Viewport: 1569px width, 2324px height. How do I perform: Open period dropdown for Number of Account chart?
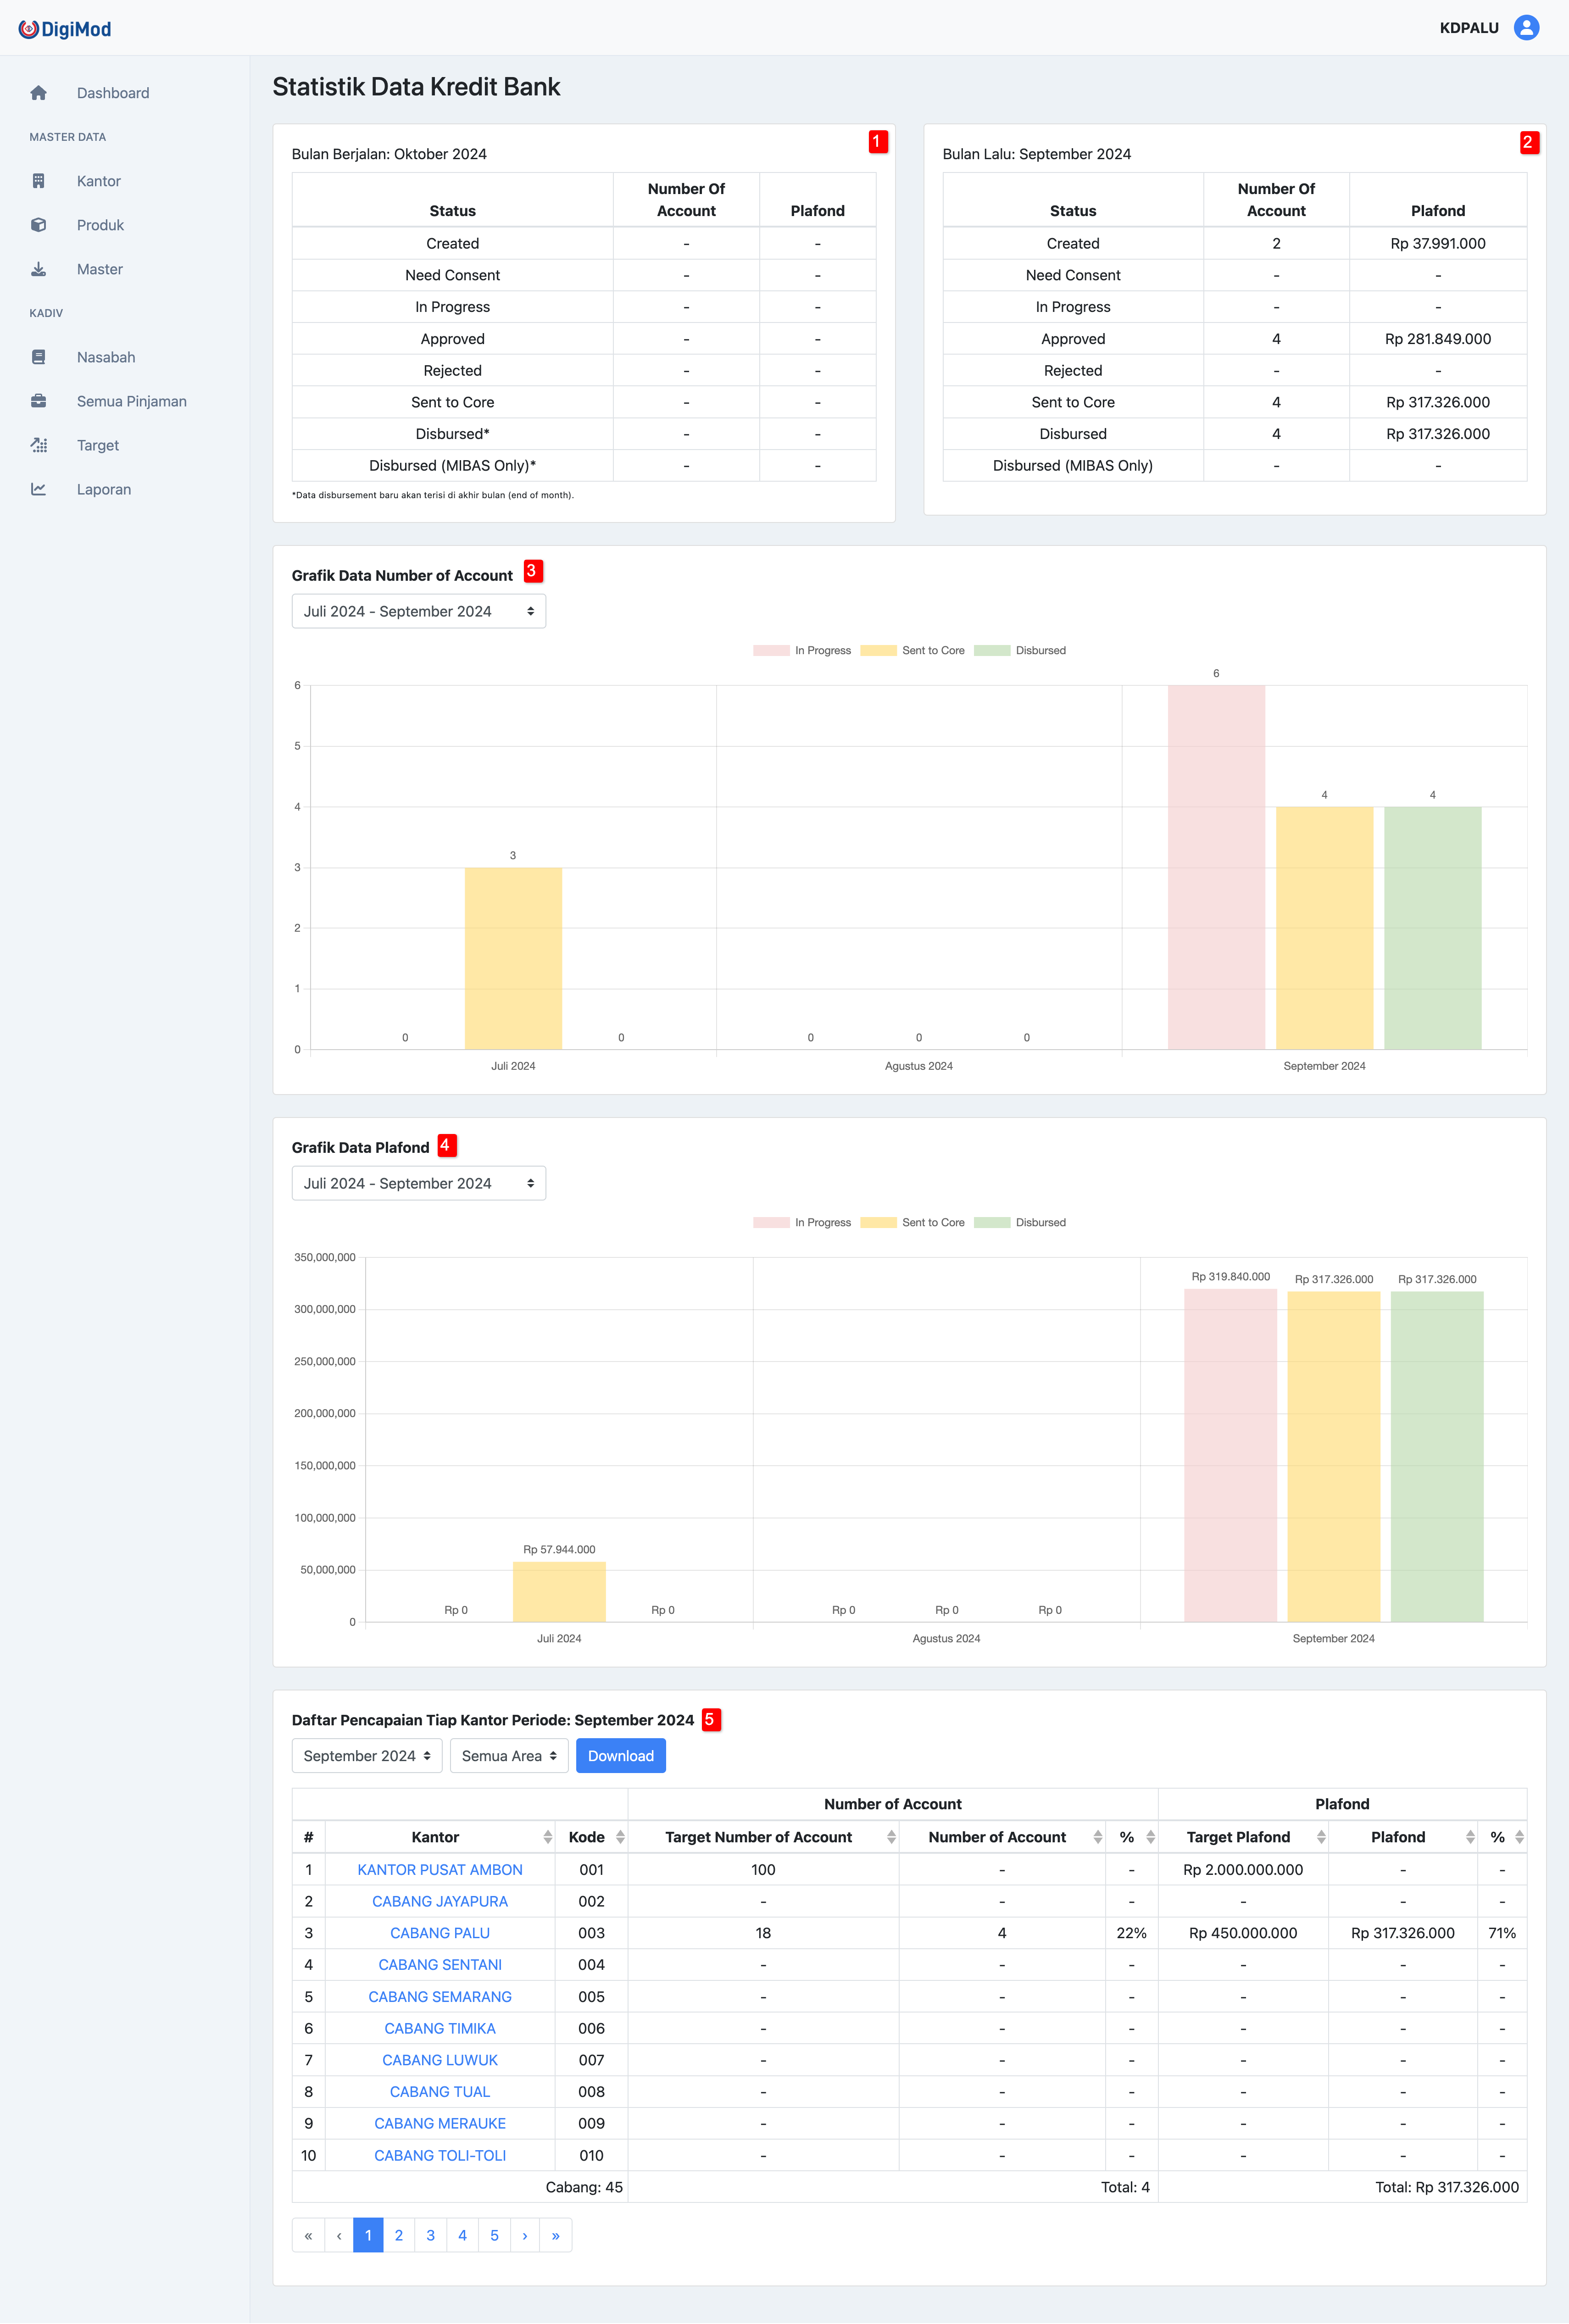418,611
